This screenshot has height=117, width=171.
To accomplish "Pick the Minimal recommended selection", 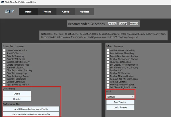I will [x=134, y=24].
